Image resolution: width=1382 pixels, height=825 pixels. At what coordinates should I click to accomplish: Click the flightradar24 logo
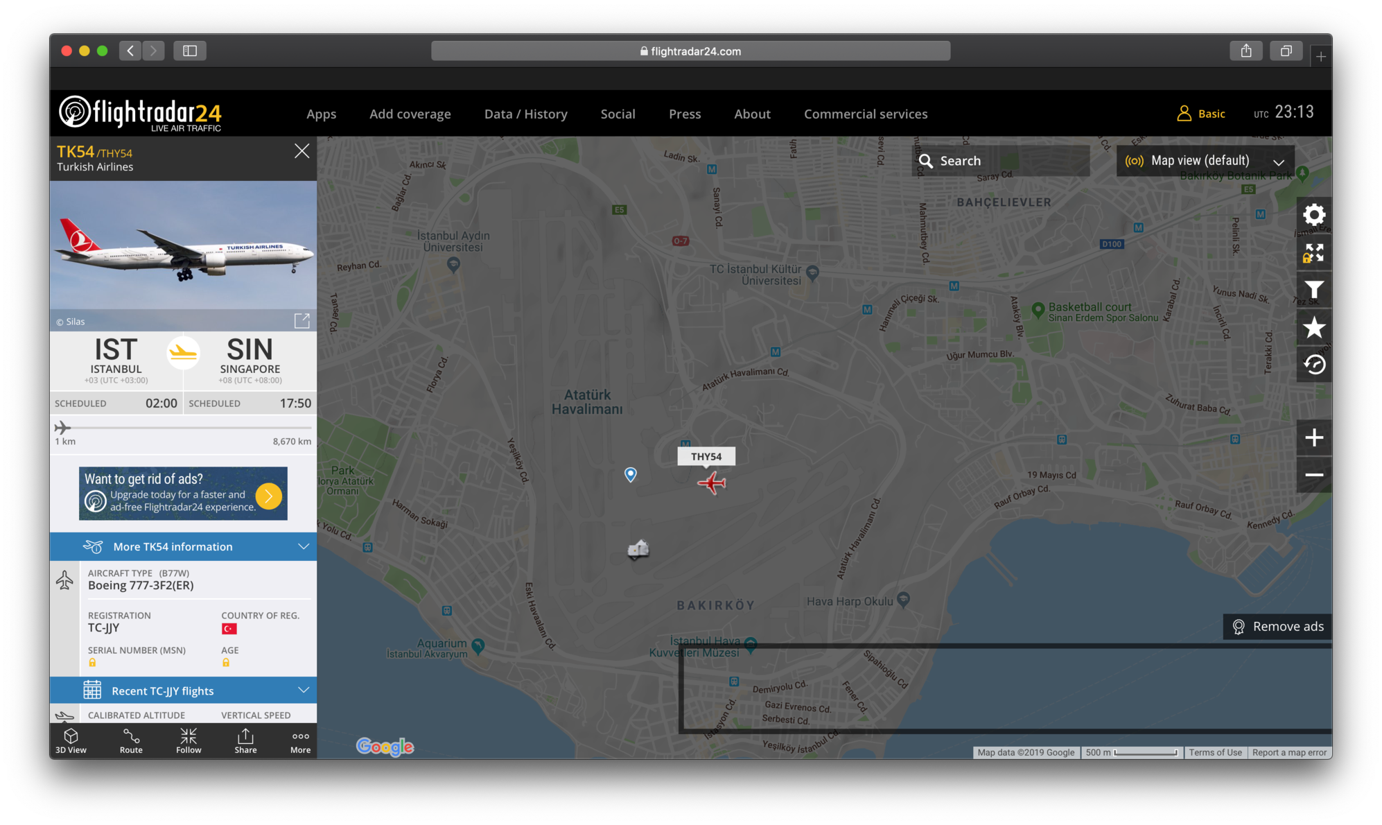tap(140, 113)
